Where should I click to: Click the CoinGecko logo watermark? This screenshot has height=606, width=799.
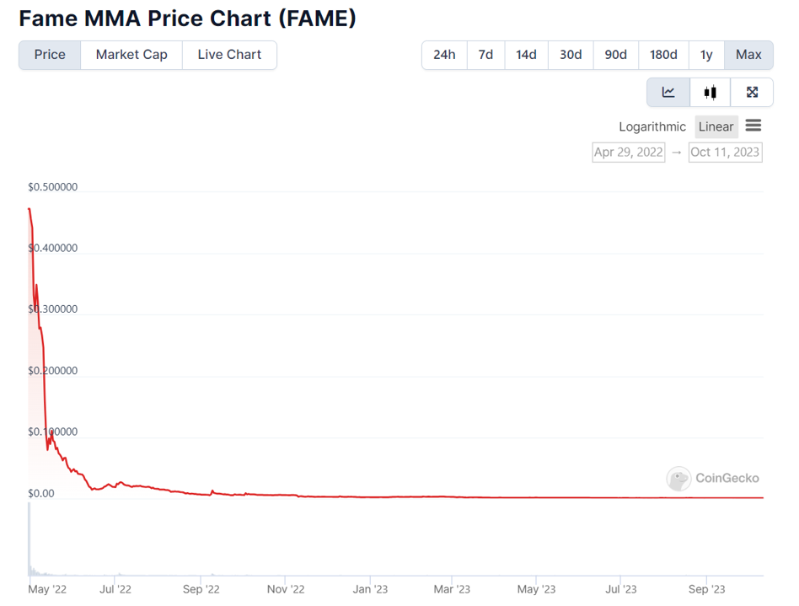(x=712, y=479)
